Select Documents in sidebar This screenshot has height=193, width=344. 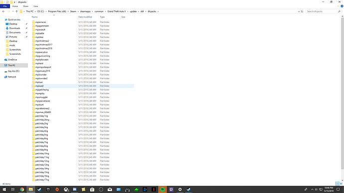click(15, 32)
